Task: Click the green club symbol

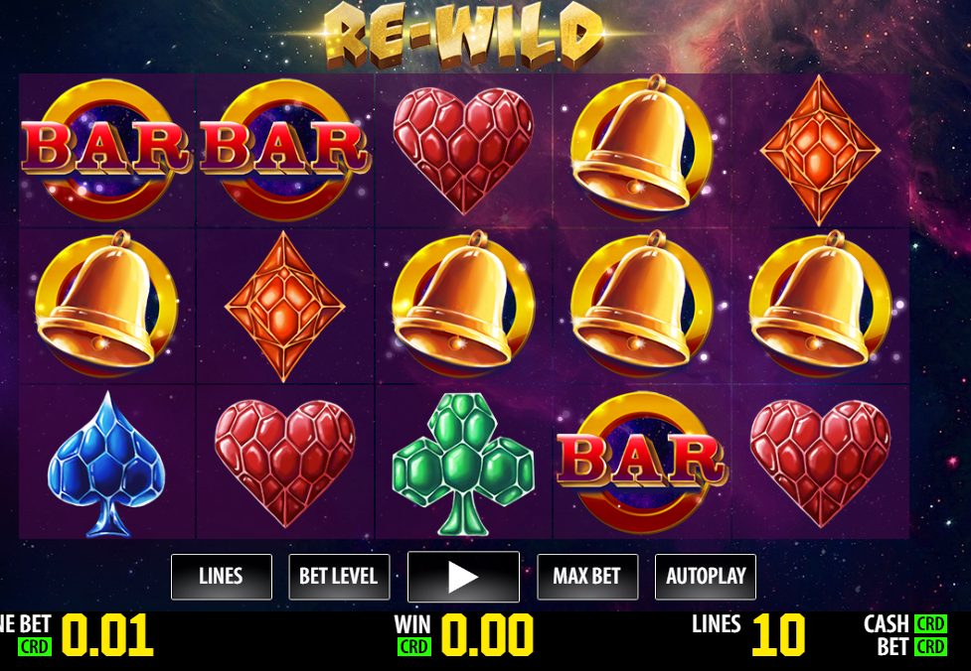Action: [x=463, y=464]
